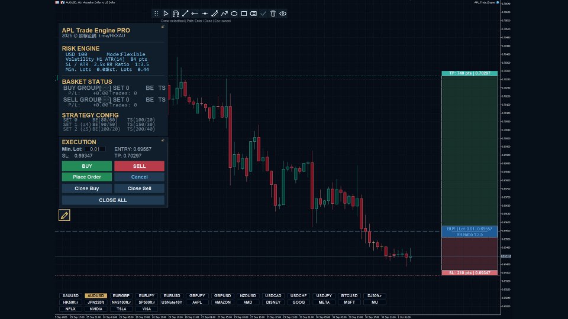Switch to META symbol
This screenshot has height=319, width=568.
(324, 302)
